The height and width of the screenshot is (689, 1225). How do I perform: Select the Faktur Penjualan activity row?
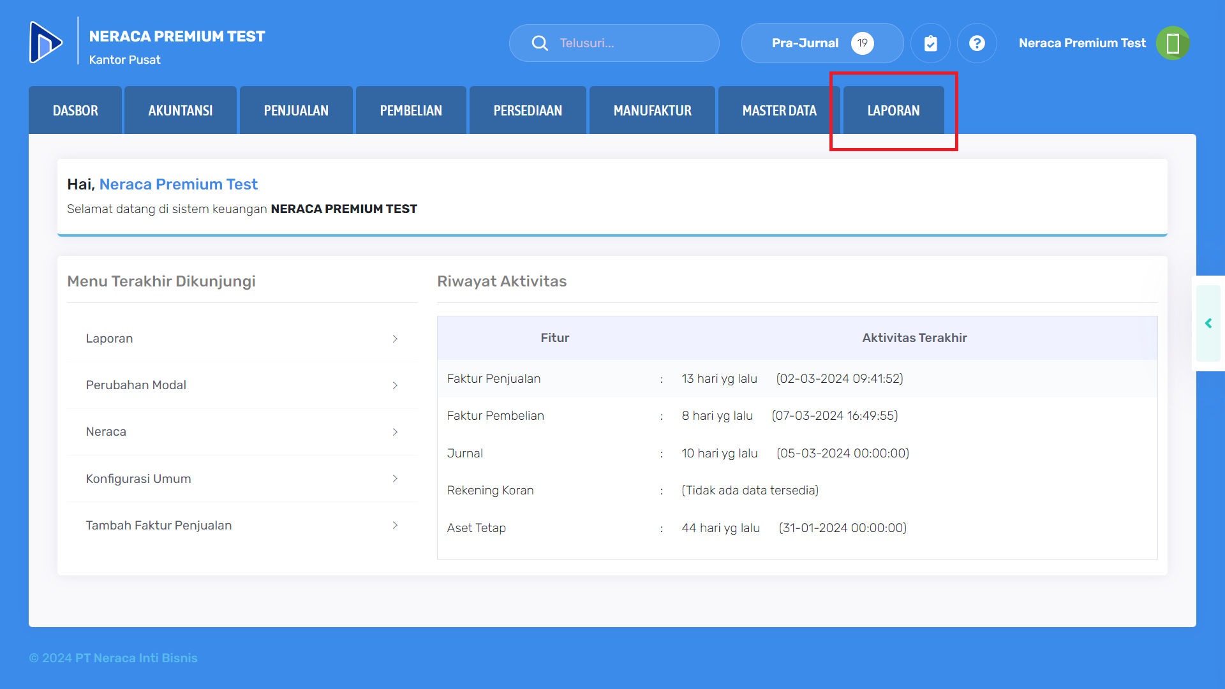pyautogui.click(x=798, y=378)
